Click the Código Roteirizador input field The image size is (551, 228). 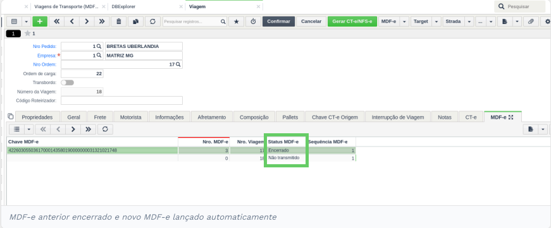click(x=121, y=100)
